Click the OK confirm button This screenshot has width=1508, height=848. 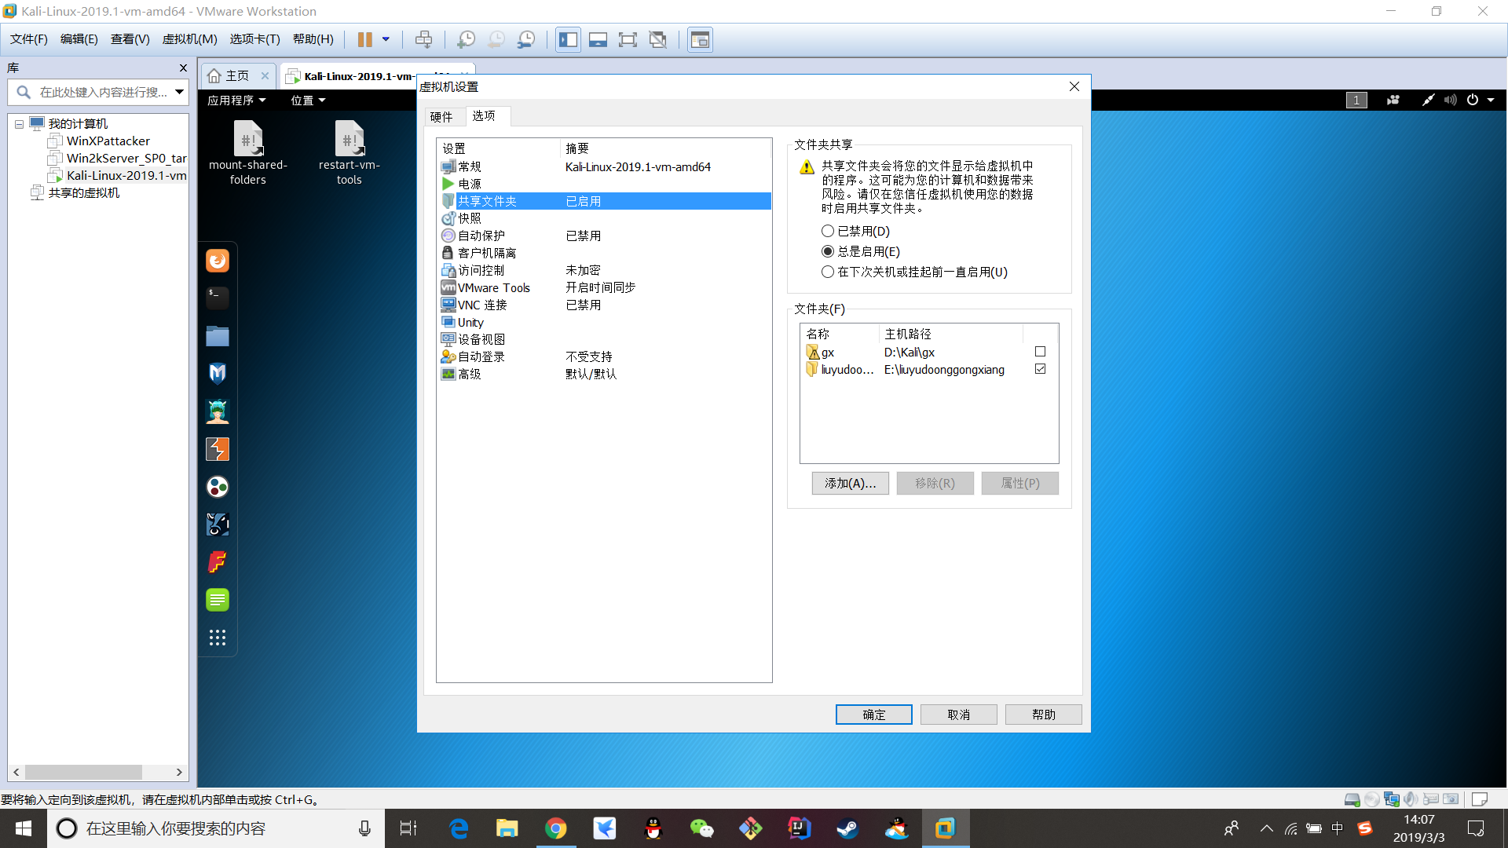tap(873, 715)
